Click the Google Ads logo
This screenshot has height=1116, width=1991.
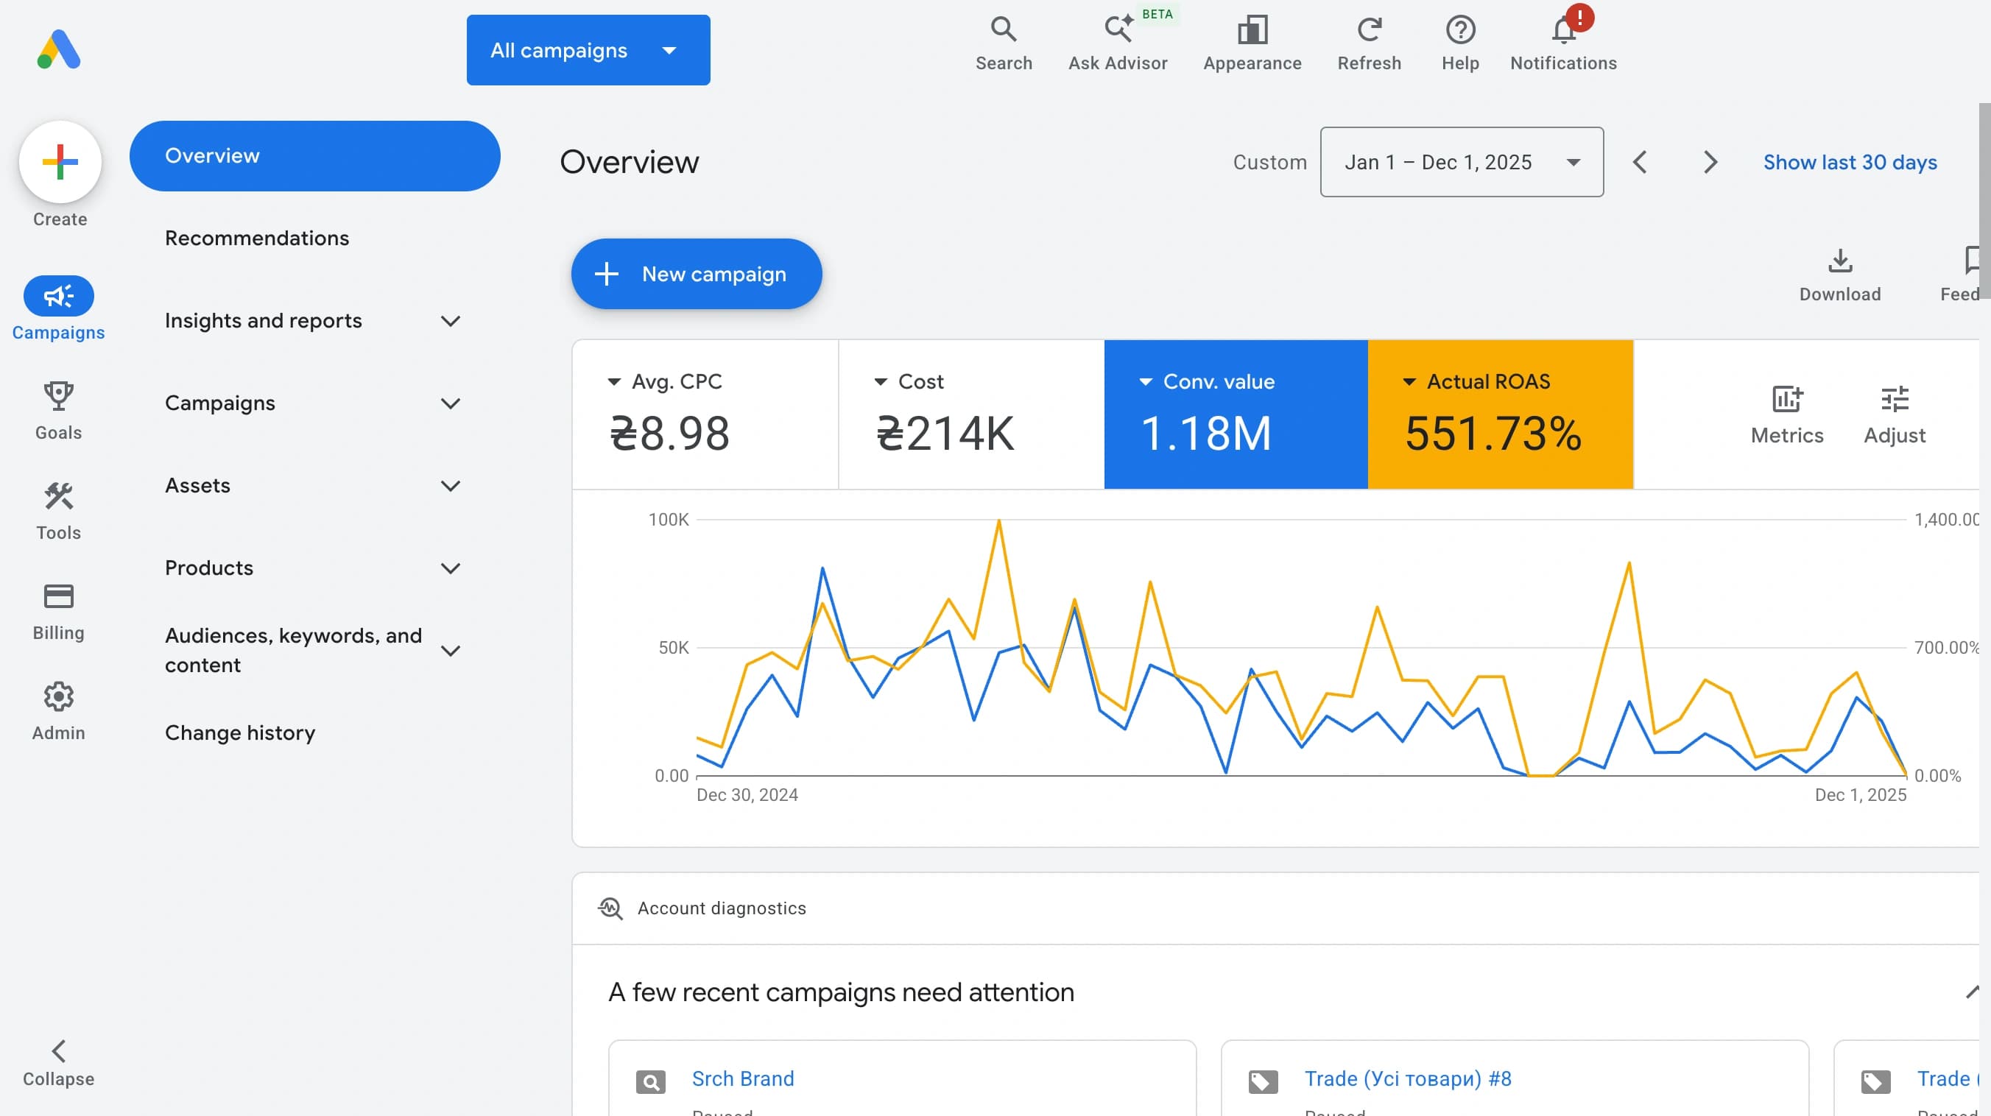point(59,49)
